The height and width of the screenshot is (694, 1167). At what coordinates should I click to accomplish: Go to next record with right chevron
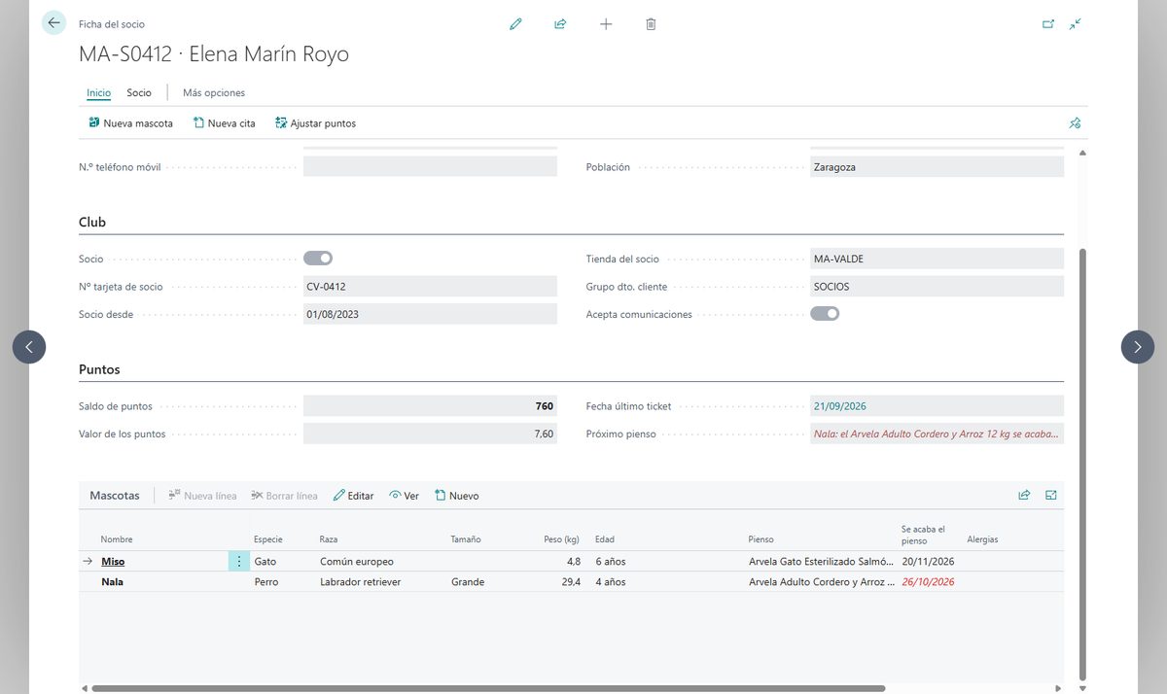pyautogui.click(x=1138, y=347)
